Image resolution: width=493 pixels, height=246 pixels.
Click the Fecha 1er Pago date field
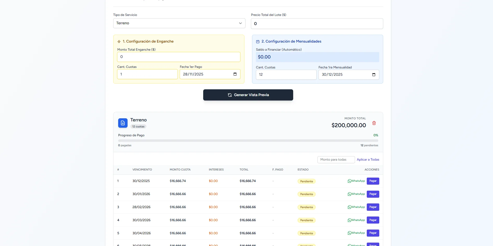click(210, 74)
